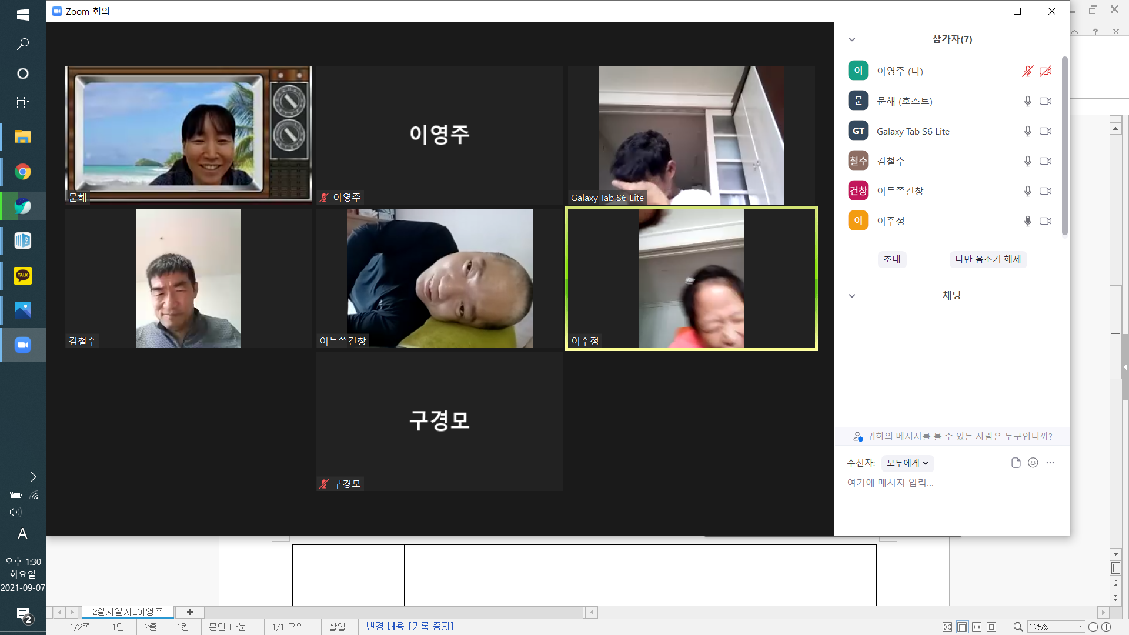Open the 모두에게 recipient dropdown
Image resolution: width=1129 pixels, height=635 pixels.
click(x=907, y=463)
